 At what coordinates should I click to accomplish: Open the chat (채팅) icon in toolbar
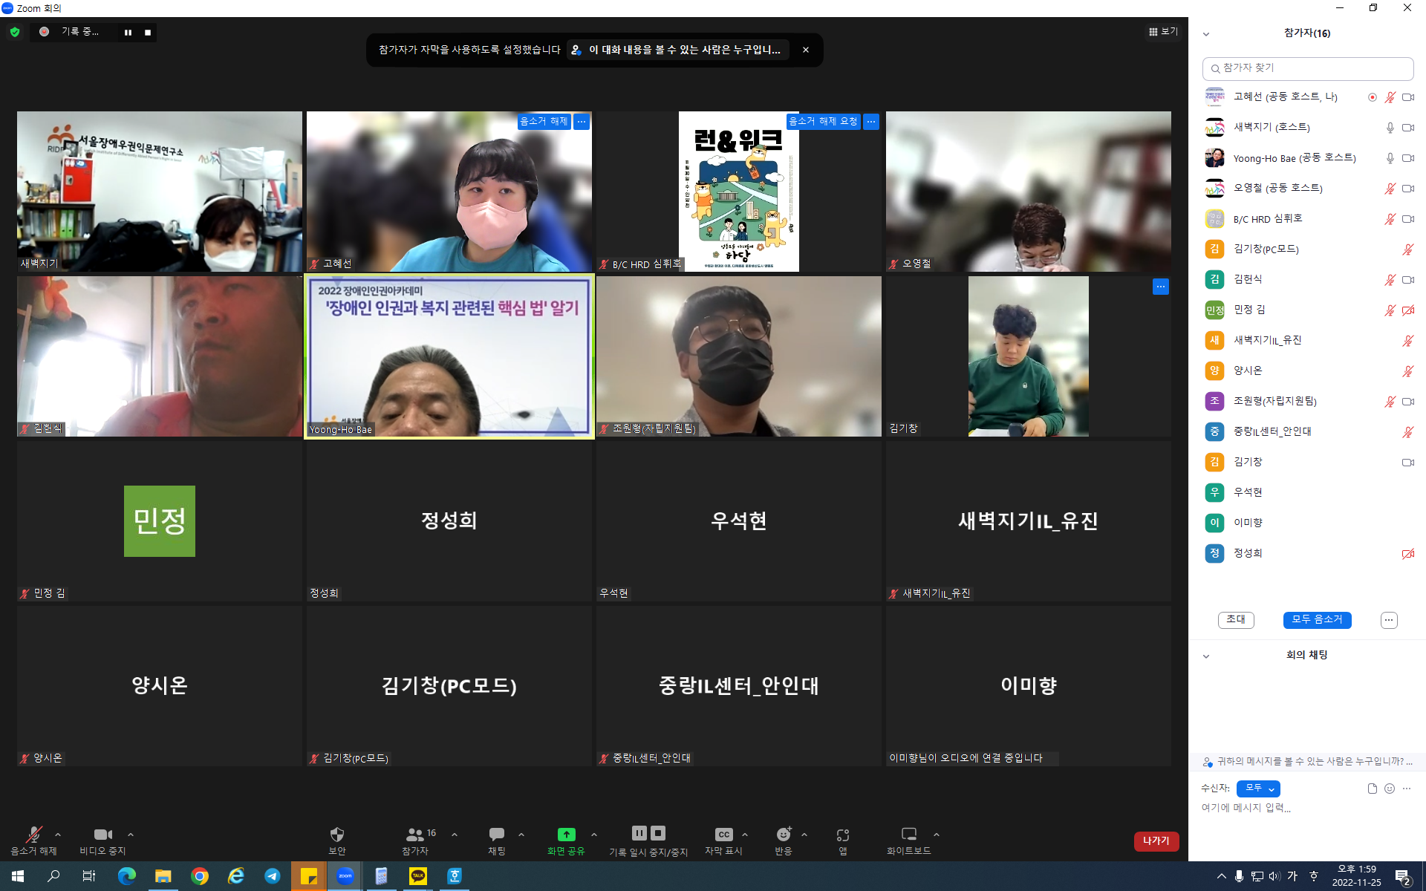coord(496,835)
